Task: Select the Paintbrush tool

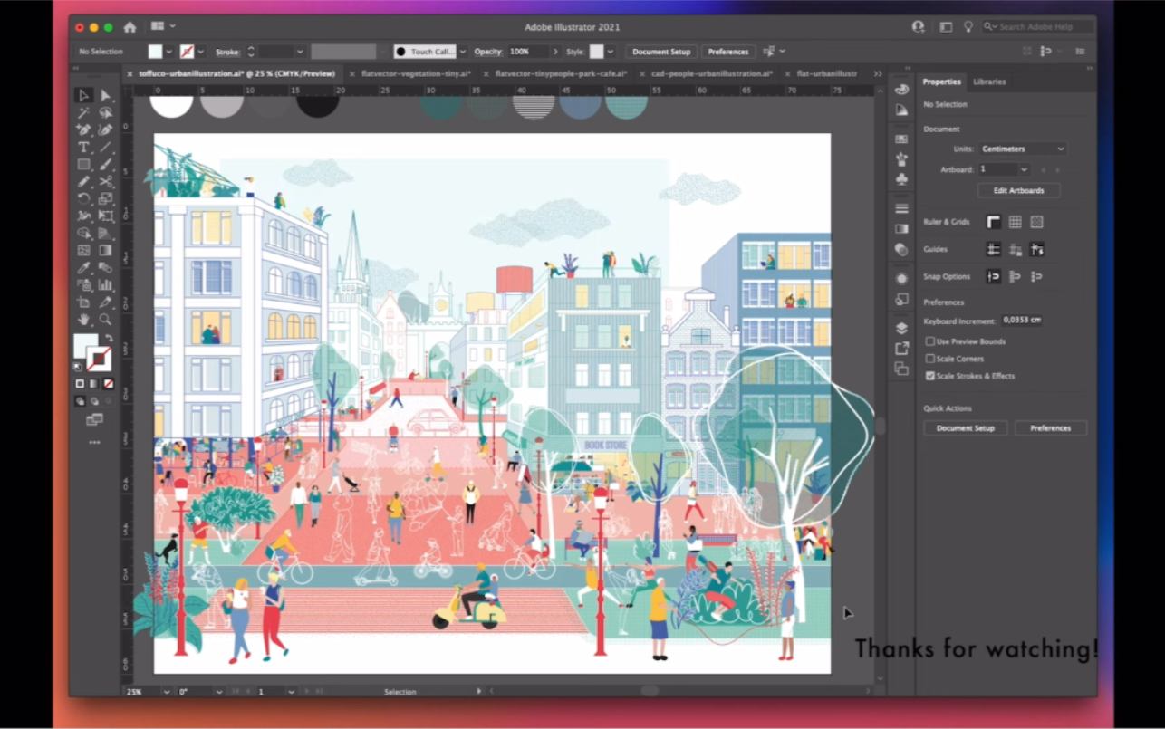Action: (105, 164)
